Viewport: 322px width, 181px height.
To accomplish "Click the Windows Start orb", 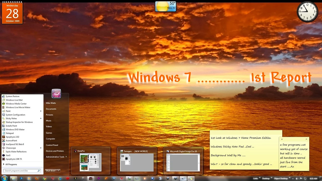I will (5, 178).
